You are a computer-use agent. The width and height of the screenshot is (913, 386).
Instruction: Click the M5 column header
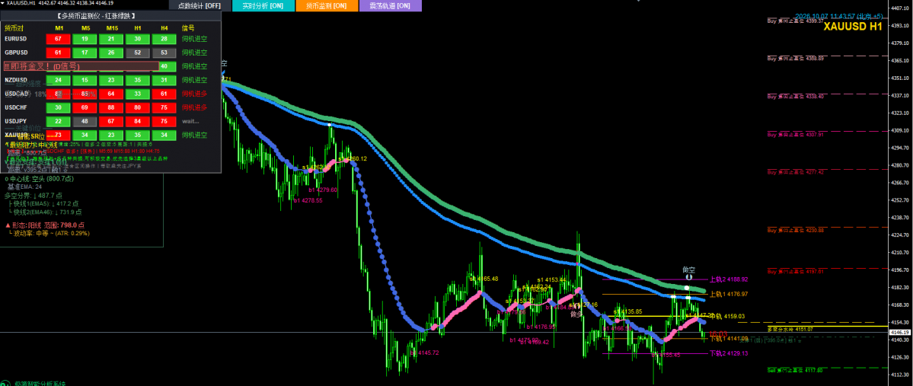point(85,27)
